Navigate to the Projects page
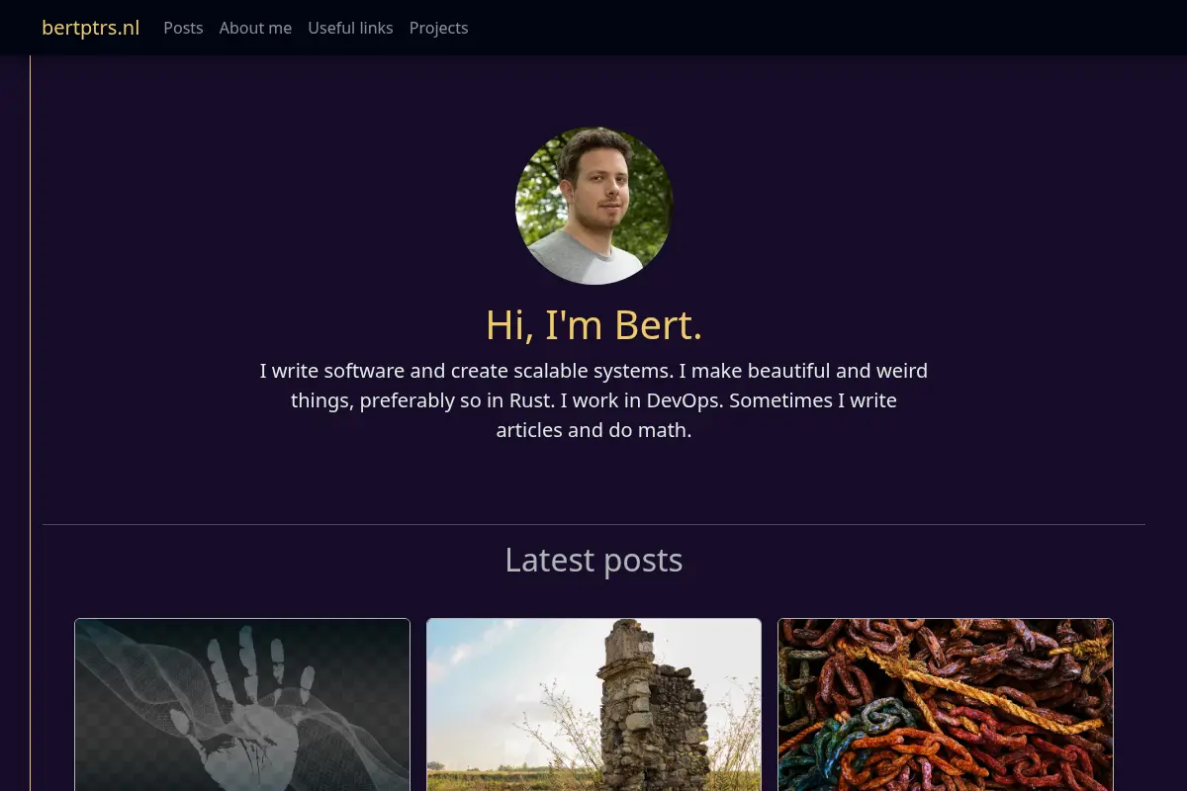The width and height of the screenshot is (1187, 791). click(x=438, y=28)
